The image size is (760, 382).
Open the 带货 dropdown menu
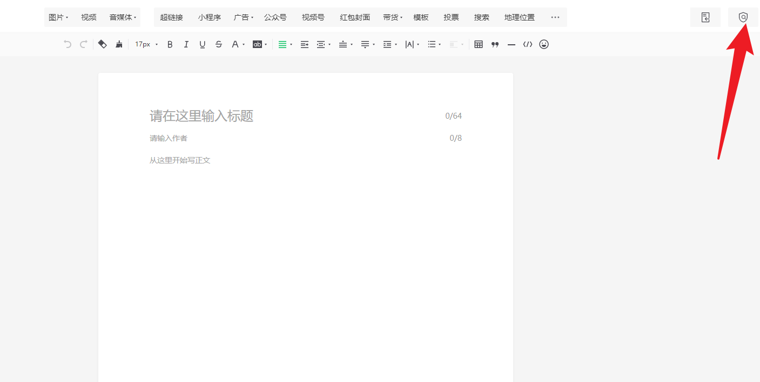[x=393, y=17]
